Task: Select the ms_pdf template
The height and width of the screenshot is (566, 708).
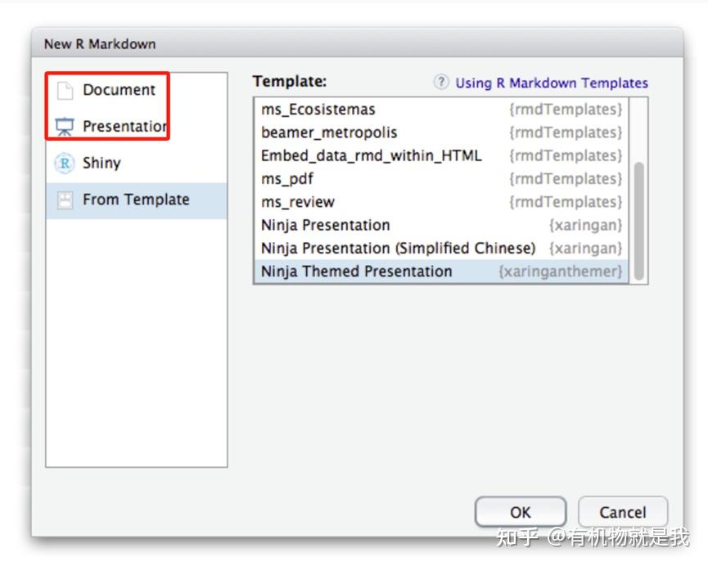Action: click(x=287, y=178)
